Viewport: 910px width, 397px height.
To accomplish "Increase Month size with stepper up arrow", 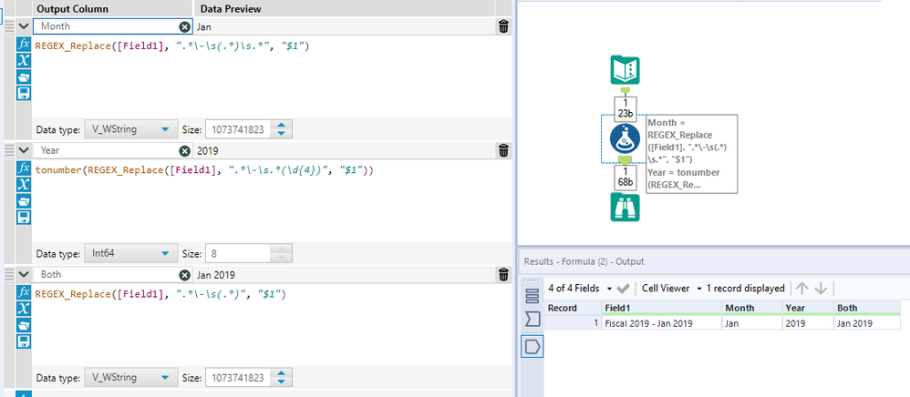I will (x=282, y=125).
